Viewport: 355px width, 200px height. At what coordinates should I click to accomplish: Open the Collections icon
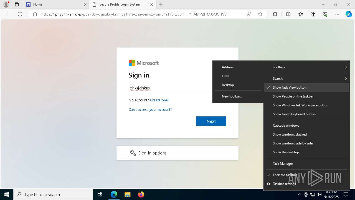pyautogui.click(x=313, y=14)
